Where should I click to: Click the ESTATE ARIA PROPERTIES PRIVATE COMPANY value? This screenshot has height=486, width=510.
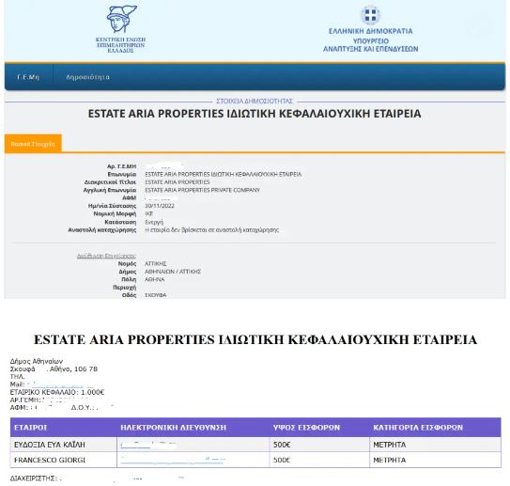[x=202, y=190]
